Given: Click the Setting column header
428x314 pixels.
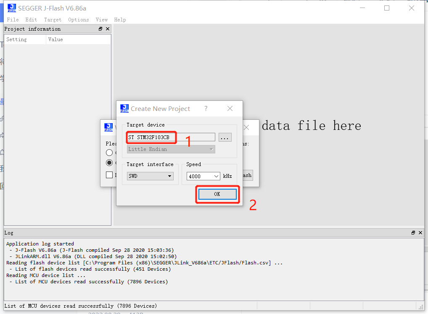Looking at the screenshot, I should point(25,39).
